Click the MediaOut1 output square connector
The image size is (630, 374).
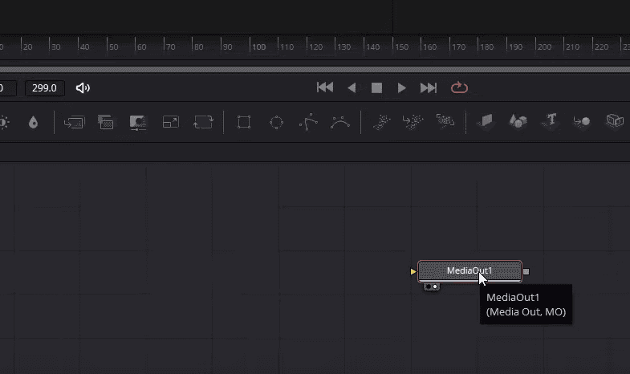click(526, 271)
